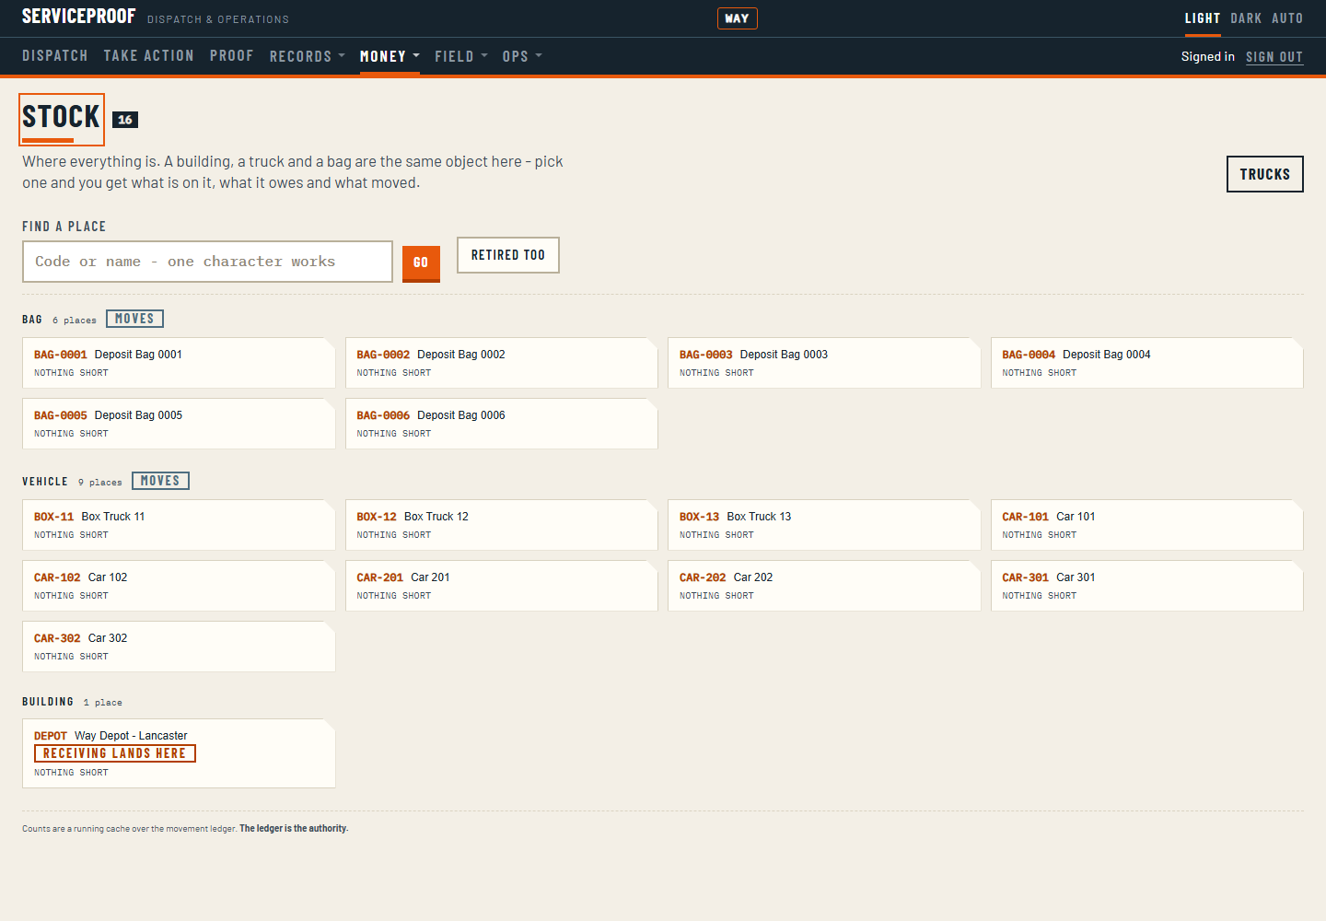Select the "9 places" vehicle count
Viewport: 1326px width, 921px height.
100,483
